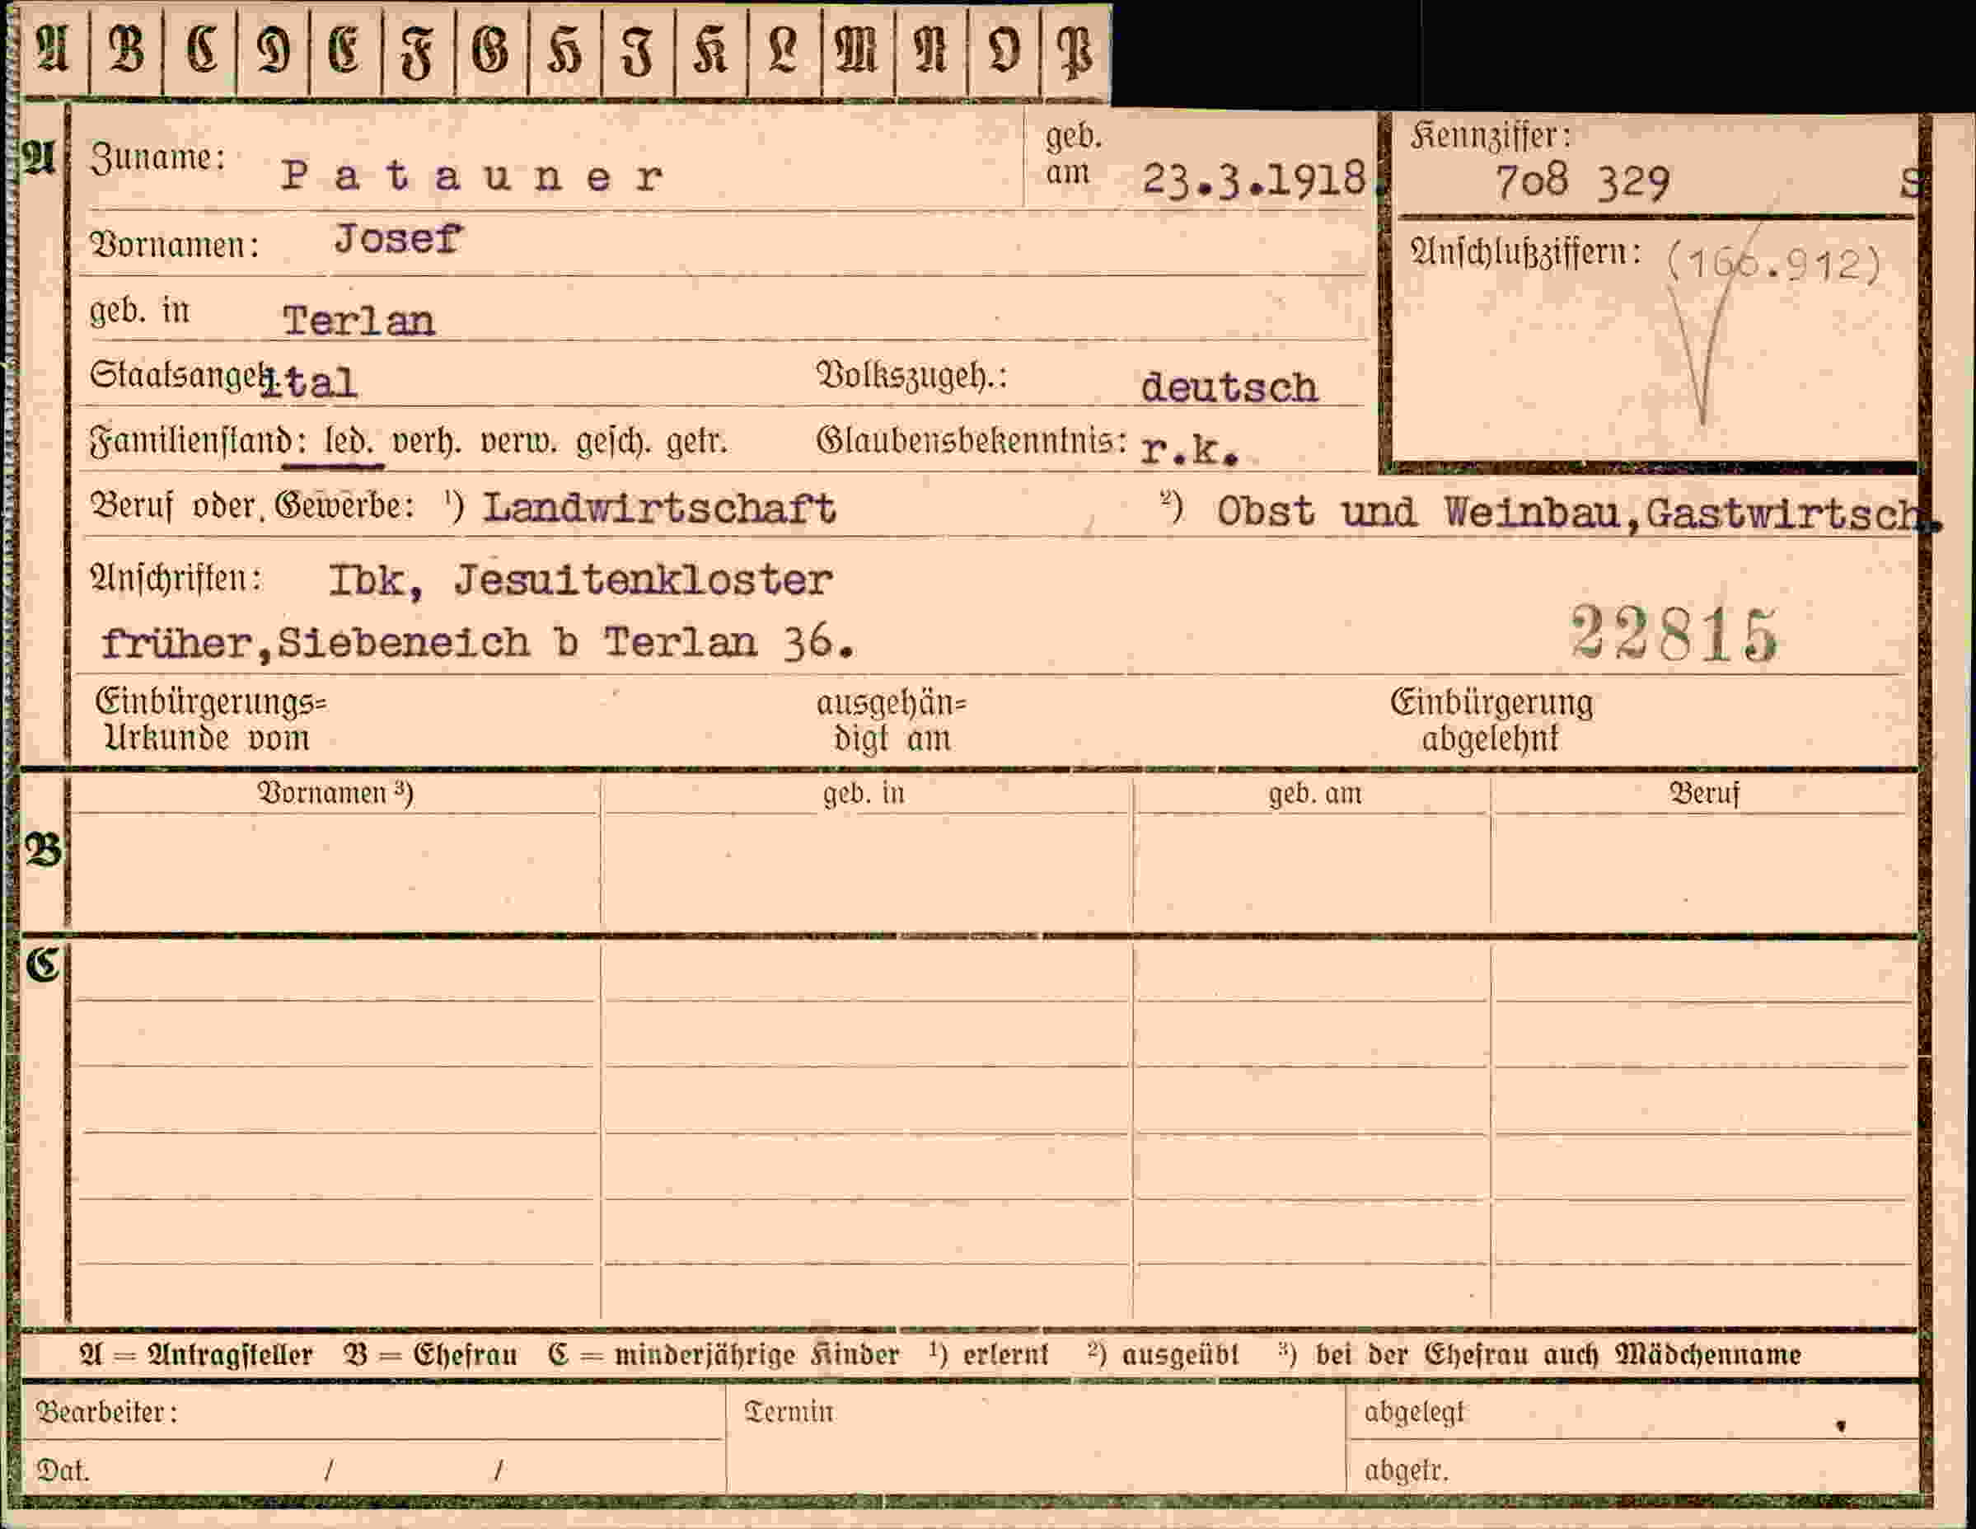The width and height of the screenshot is (1976, 1529).
Task: Click the "Einbürgerung abgelehnt" label
Action: coord(1491,720)
